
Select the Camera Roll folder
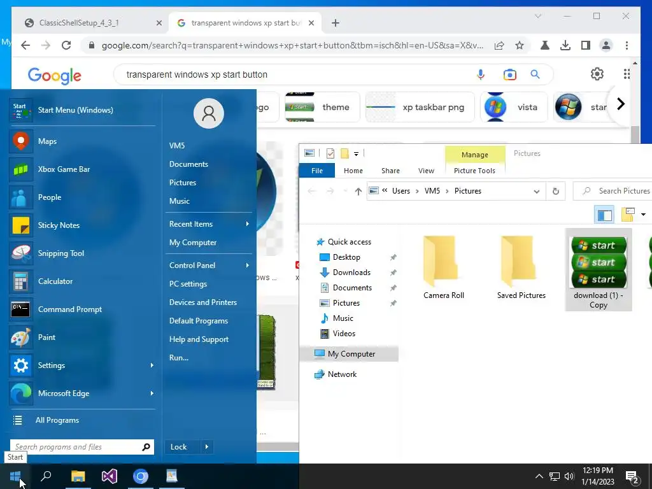pyautogui.click(x=444, y=268)
